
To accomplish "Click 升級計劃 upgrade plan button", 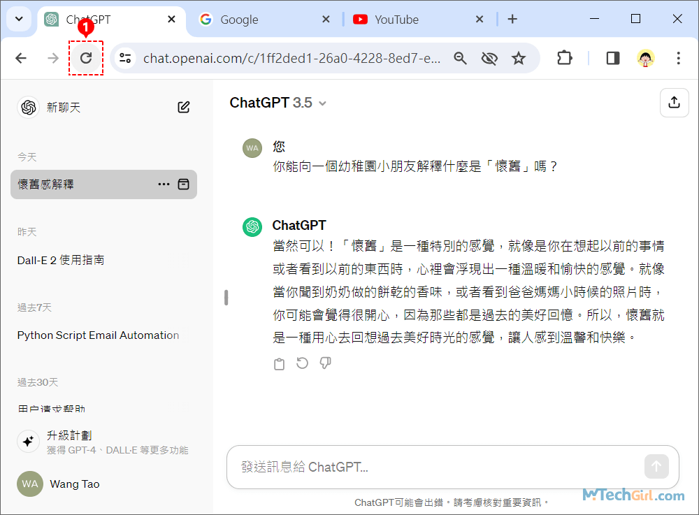I will (103, 442).
